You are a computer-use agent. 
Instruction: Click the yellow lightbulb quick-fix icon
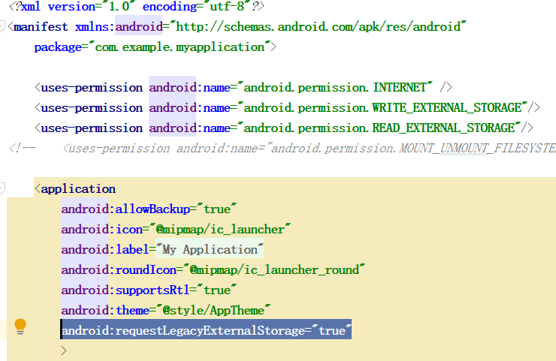20,326
